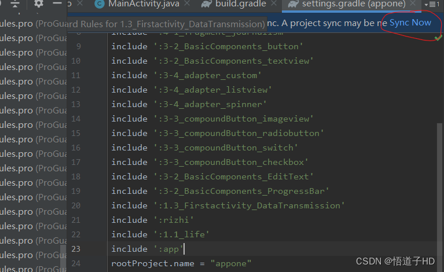This screenshot has width=444, height=272.
Task: Click the Java class icon on MainActivity.java tab
Action: click(100, 4)
